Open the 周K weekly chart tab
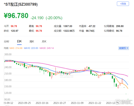 pyautogui.click(x=31, y=42)
